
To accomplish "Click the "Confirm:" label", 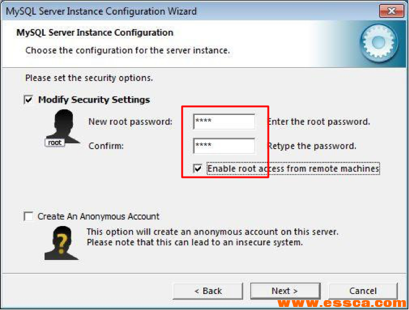I will click(106, 146).
